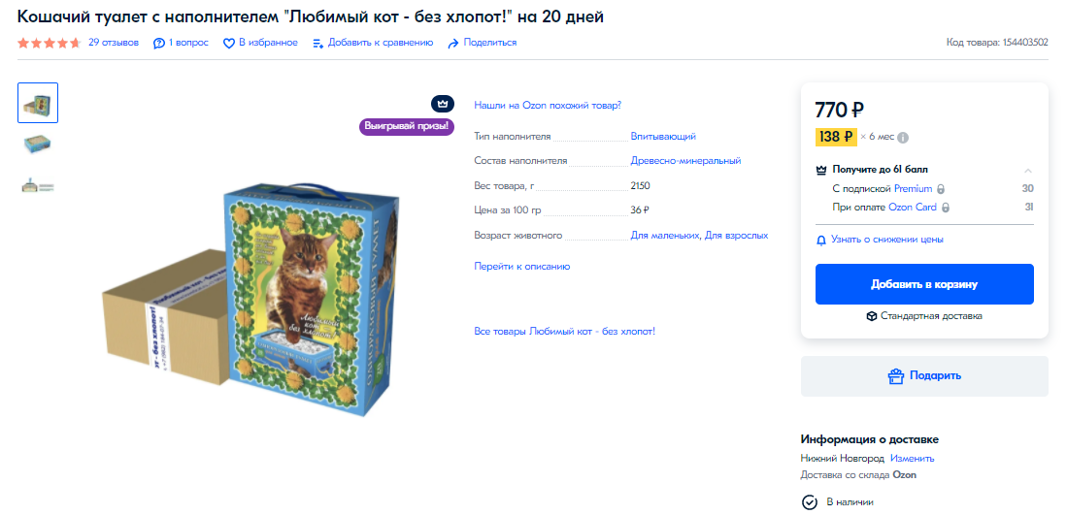Click the heart icon for favorites

[x=229, y=43]
